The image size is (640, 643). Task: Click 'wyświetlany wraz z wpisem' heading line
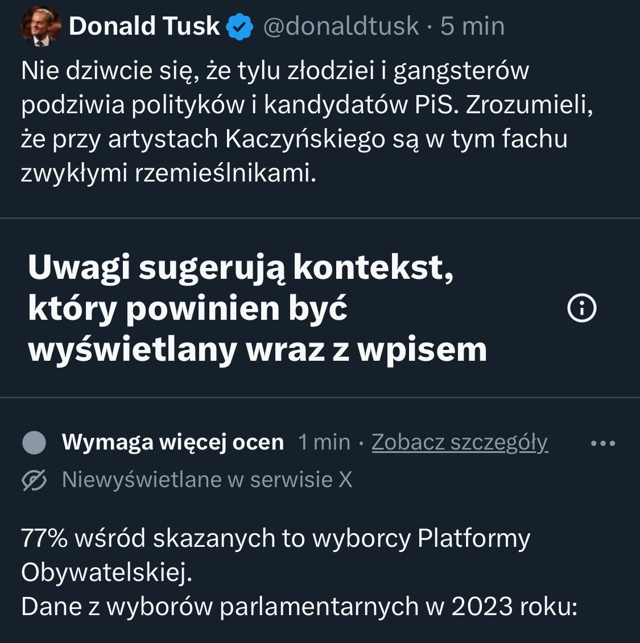click(257, 349)
